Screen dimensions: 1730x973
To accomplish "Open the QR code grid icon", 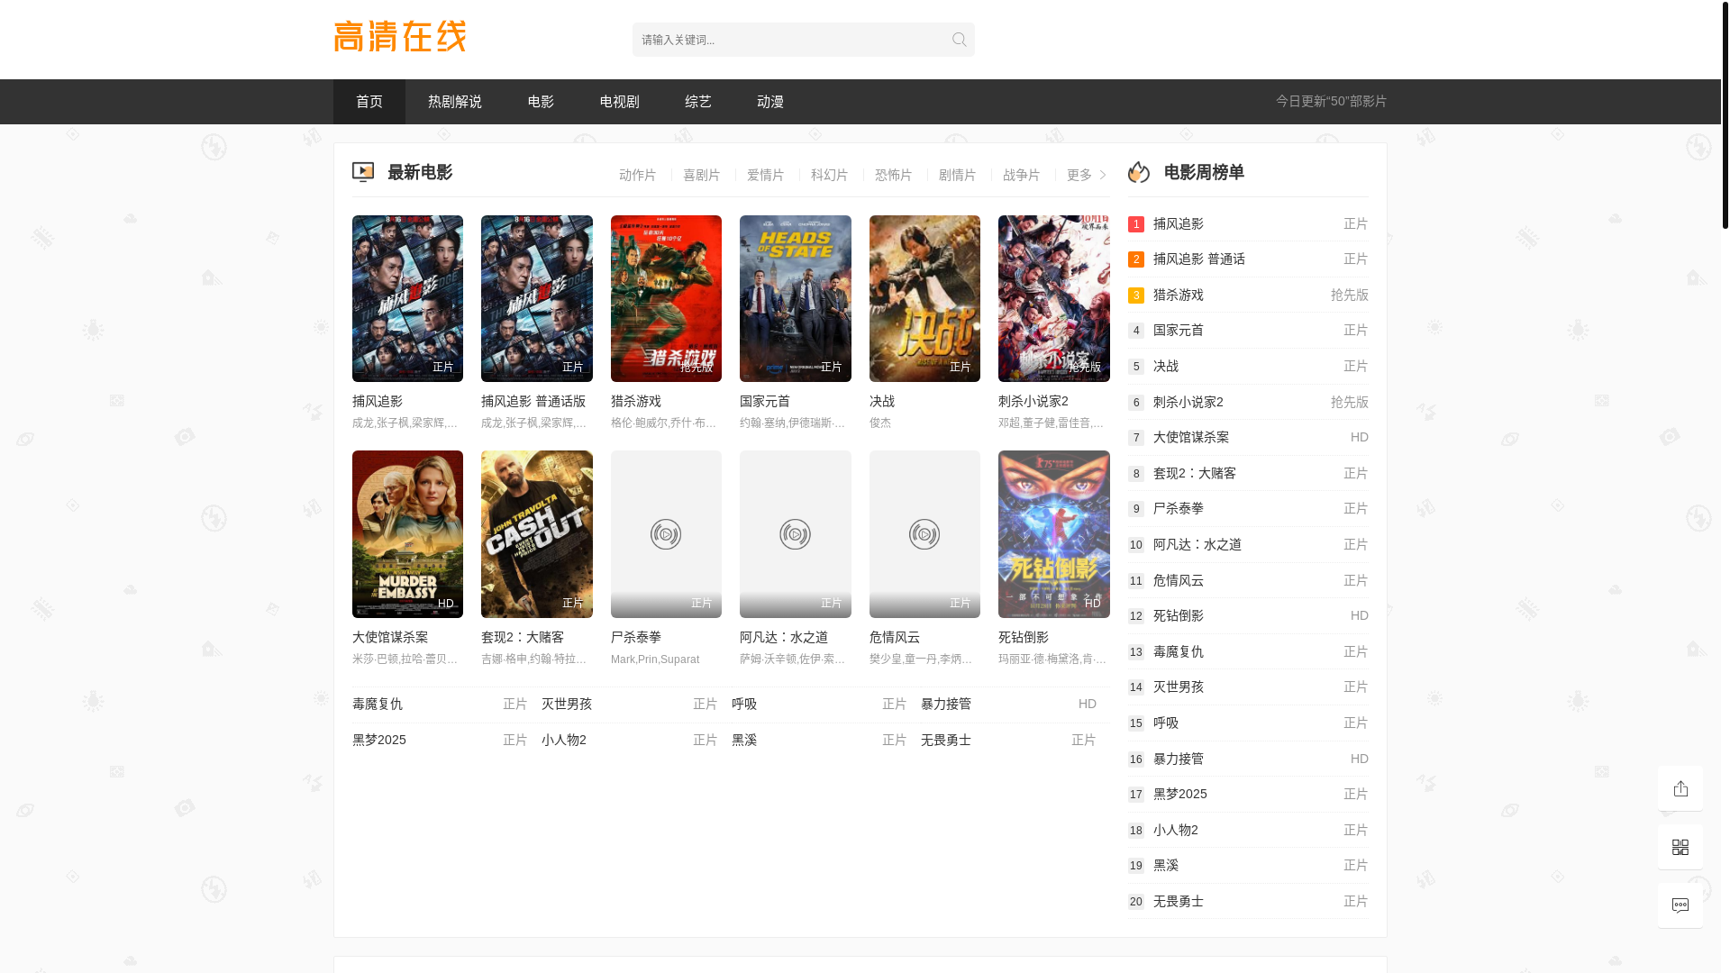I will click(1680, 847).
